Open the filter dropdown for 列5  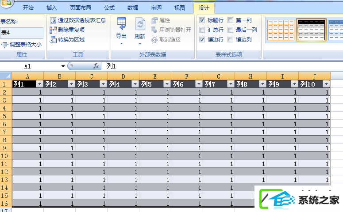click(167, 84)
